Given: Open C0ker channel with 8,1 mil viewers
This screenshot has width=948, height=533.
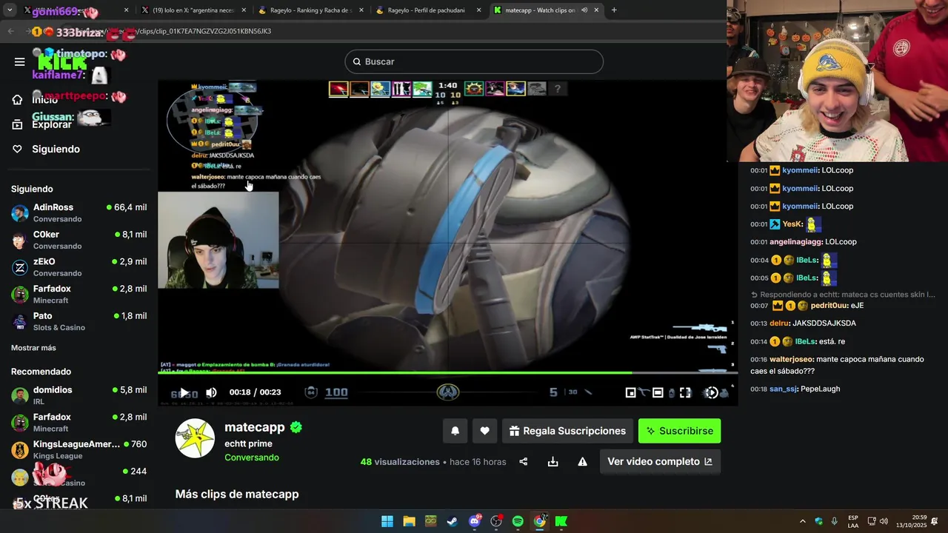Looking at the screenshot, I should tap(79, 240).
